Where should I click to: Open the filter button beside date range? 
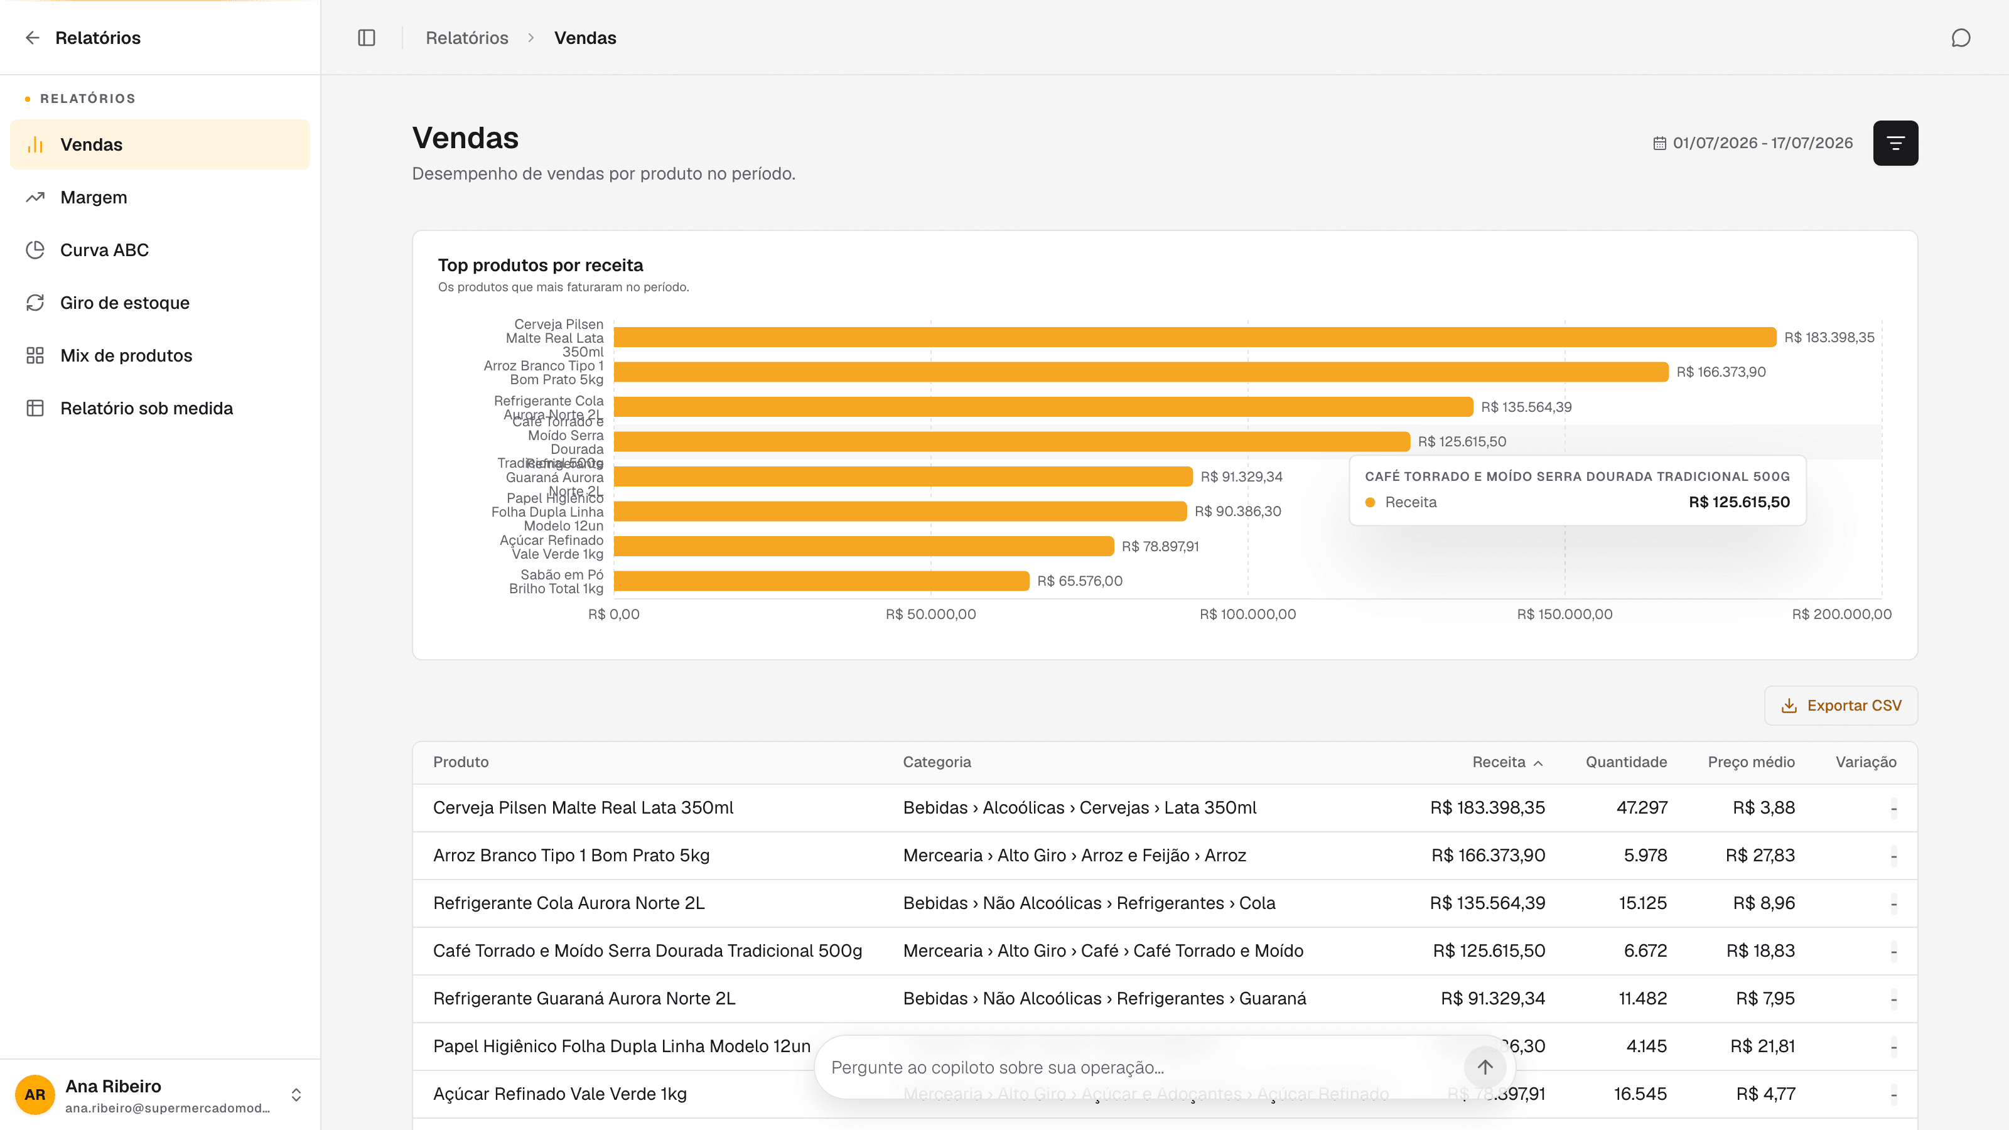click(x=1895, y=143)
